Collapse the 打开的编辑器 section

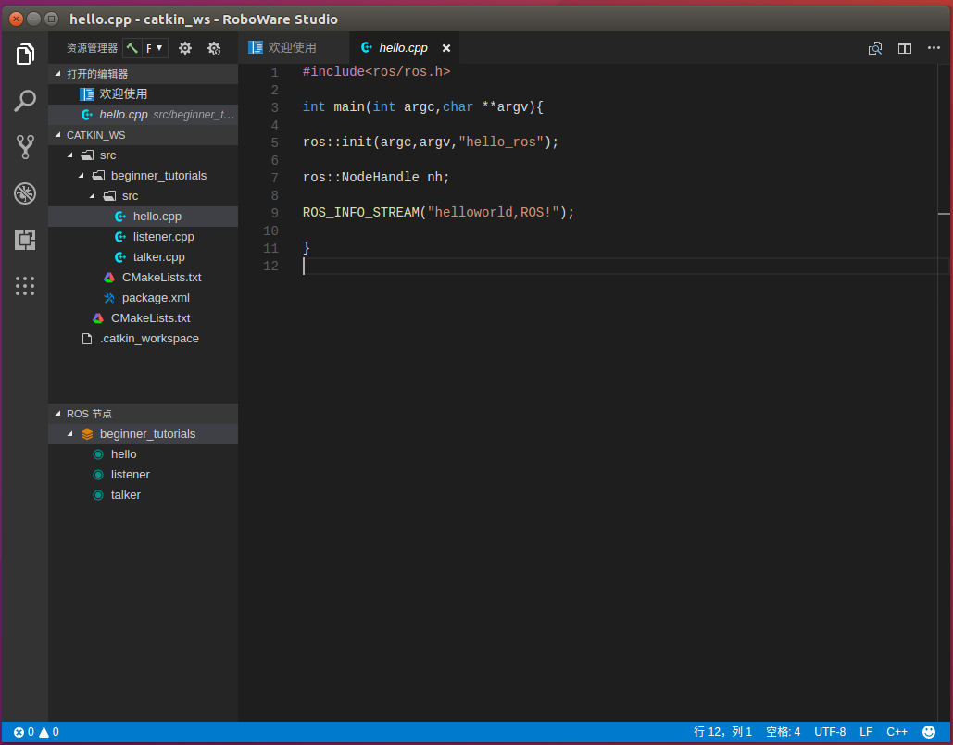click(97, 74)
